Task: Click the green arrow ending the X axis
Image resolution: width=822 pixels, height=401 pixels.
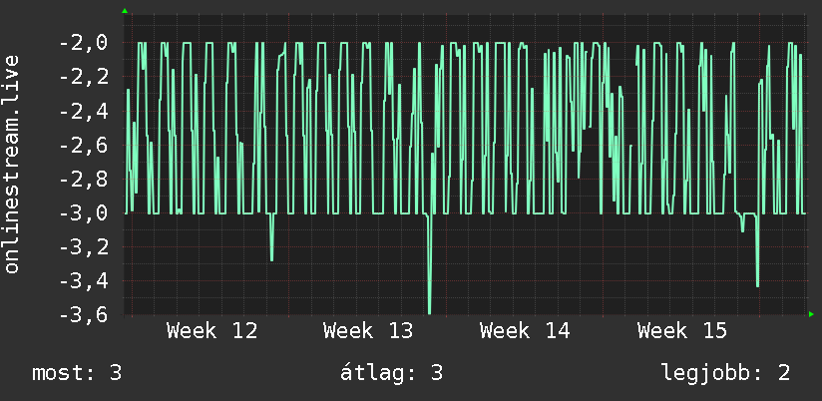Action: 811,314
